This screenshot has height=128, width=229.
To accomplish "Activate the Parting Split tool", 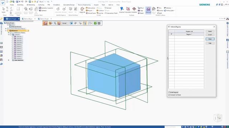I will point(169,11).
